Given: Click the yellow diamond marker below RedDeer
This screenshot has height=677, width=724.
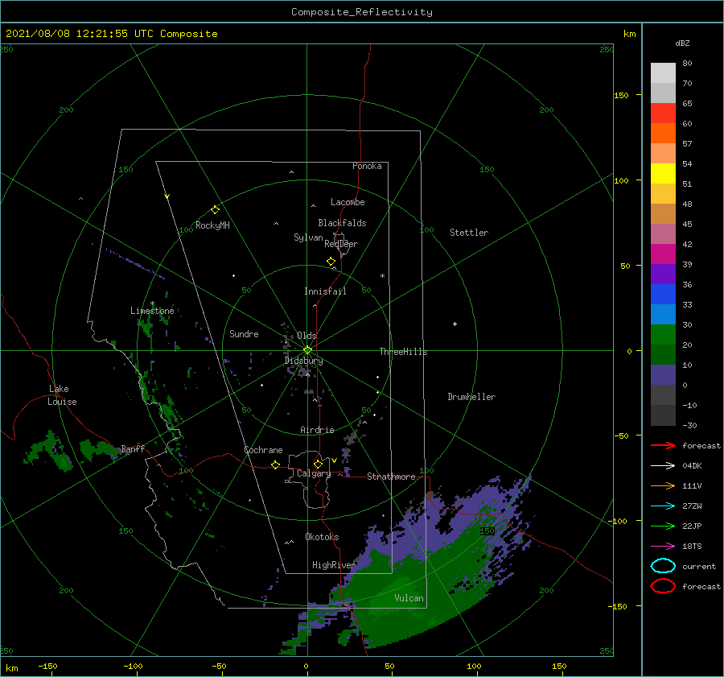Looking at the screenshot, I should [x=331, y=262].
